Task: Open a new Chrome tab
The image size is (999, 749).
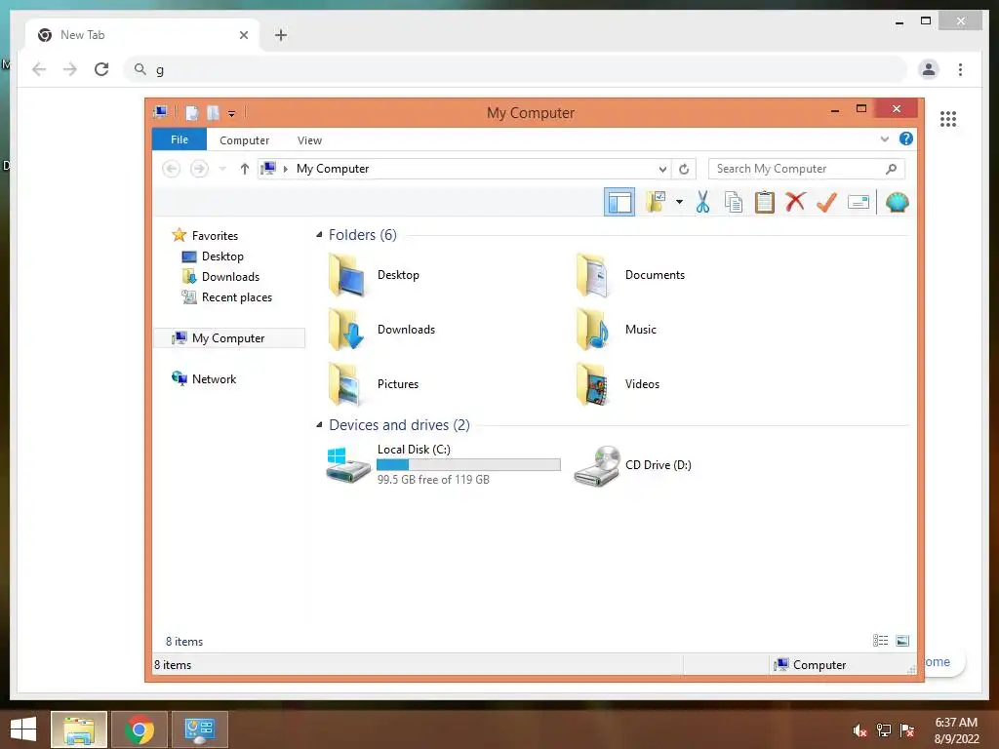Action: (280, 35)
